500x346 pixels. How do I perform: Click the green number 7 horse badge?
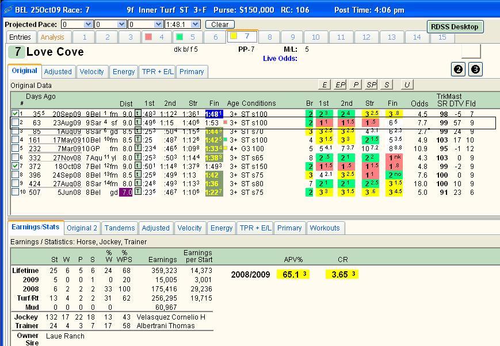click(x=16, y=52)
